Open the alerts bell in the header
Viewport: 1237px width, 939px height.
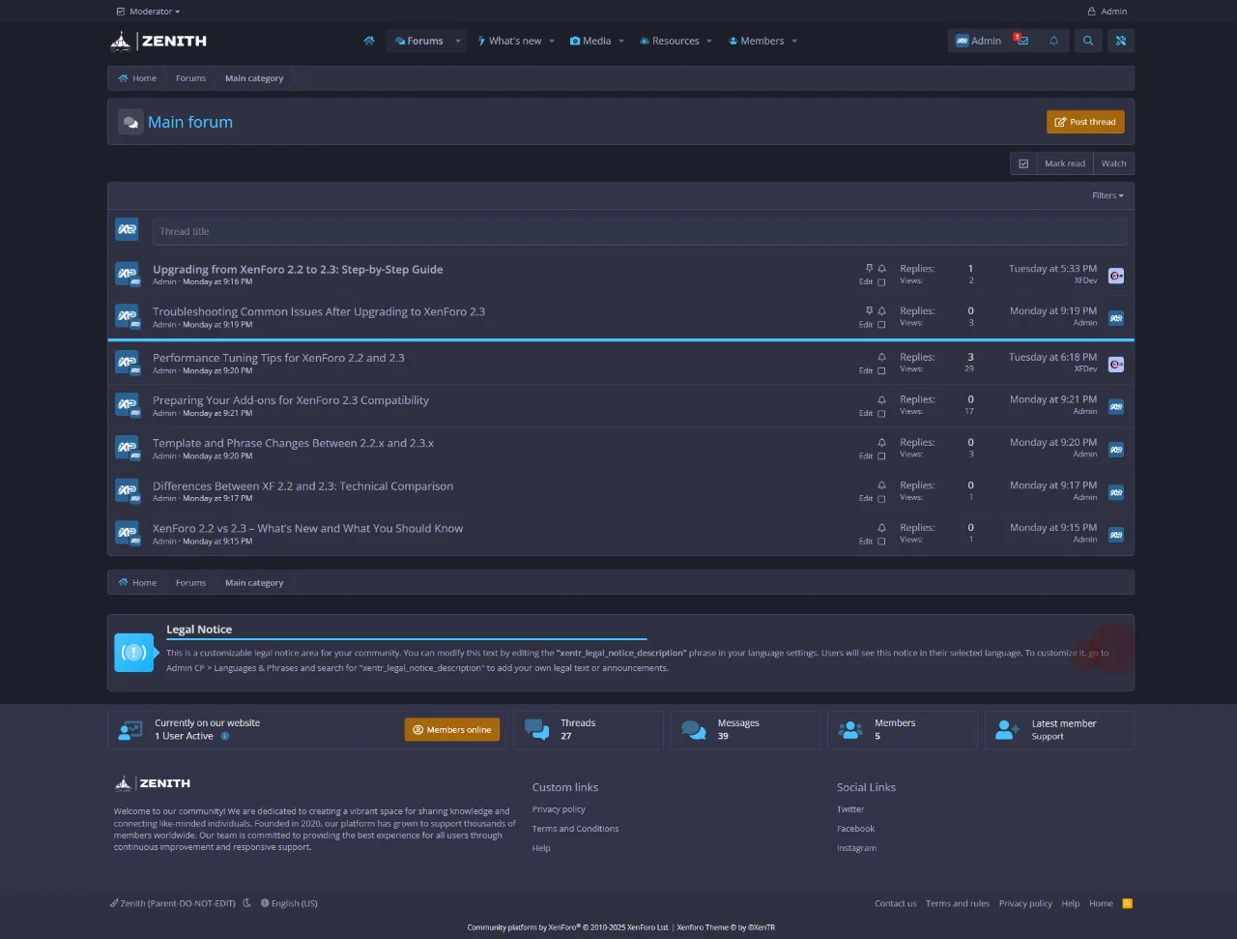tap(1053, 41)
